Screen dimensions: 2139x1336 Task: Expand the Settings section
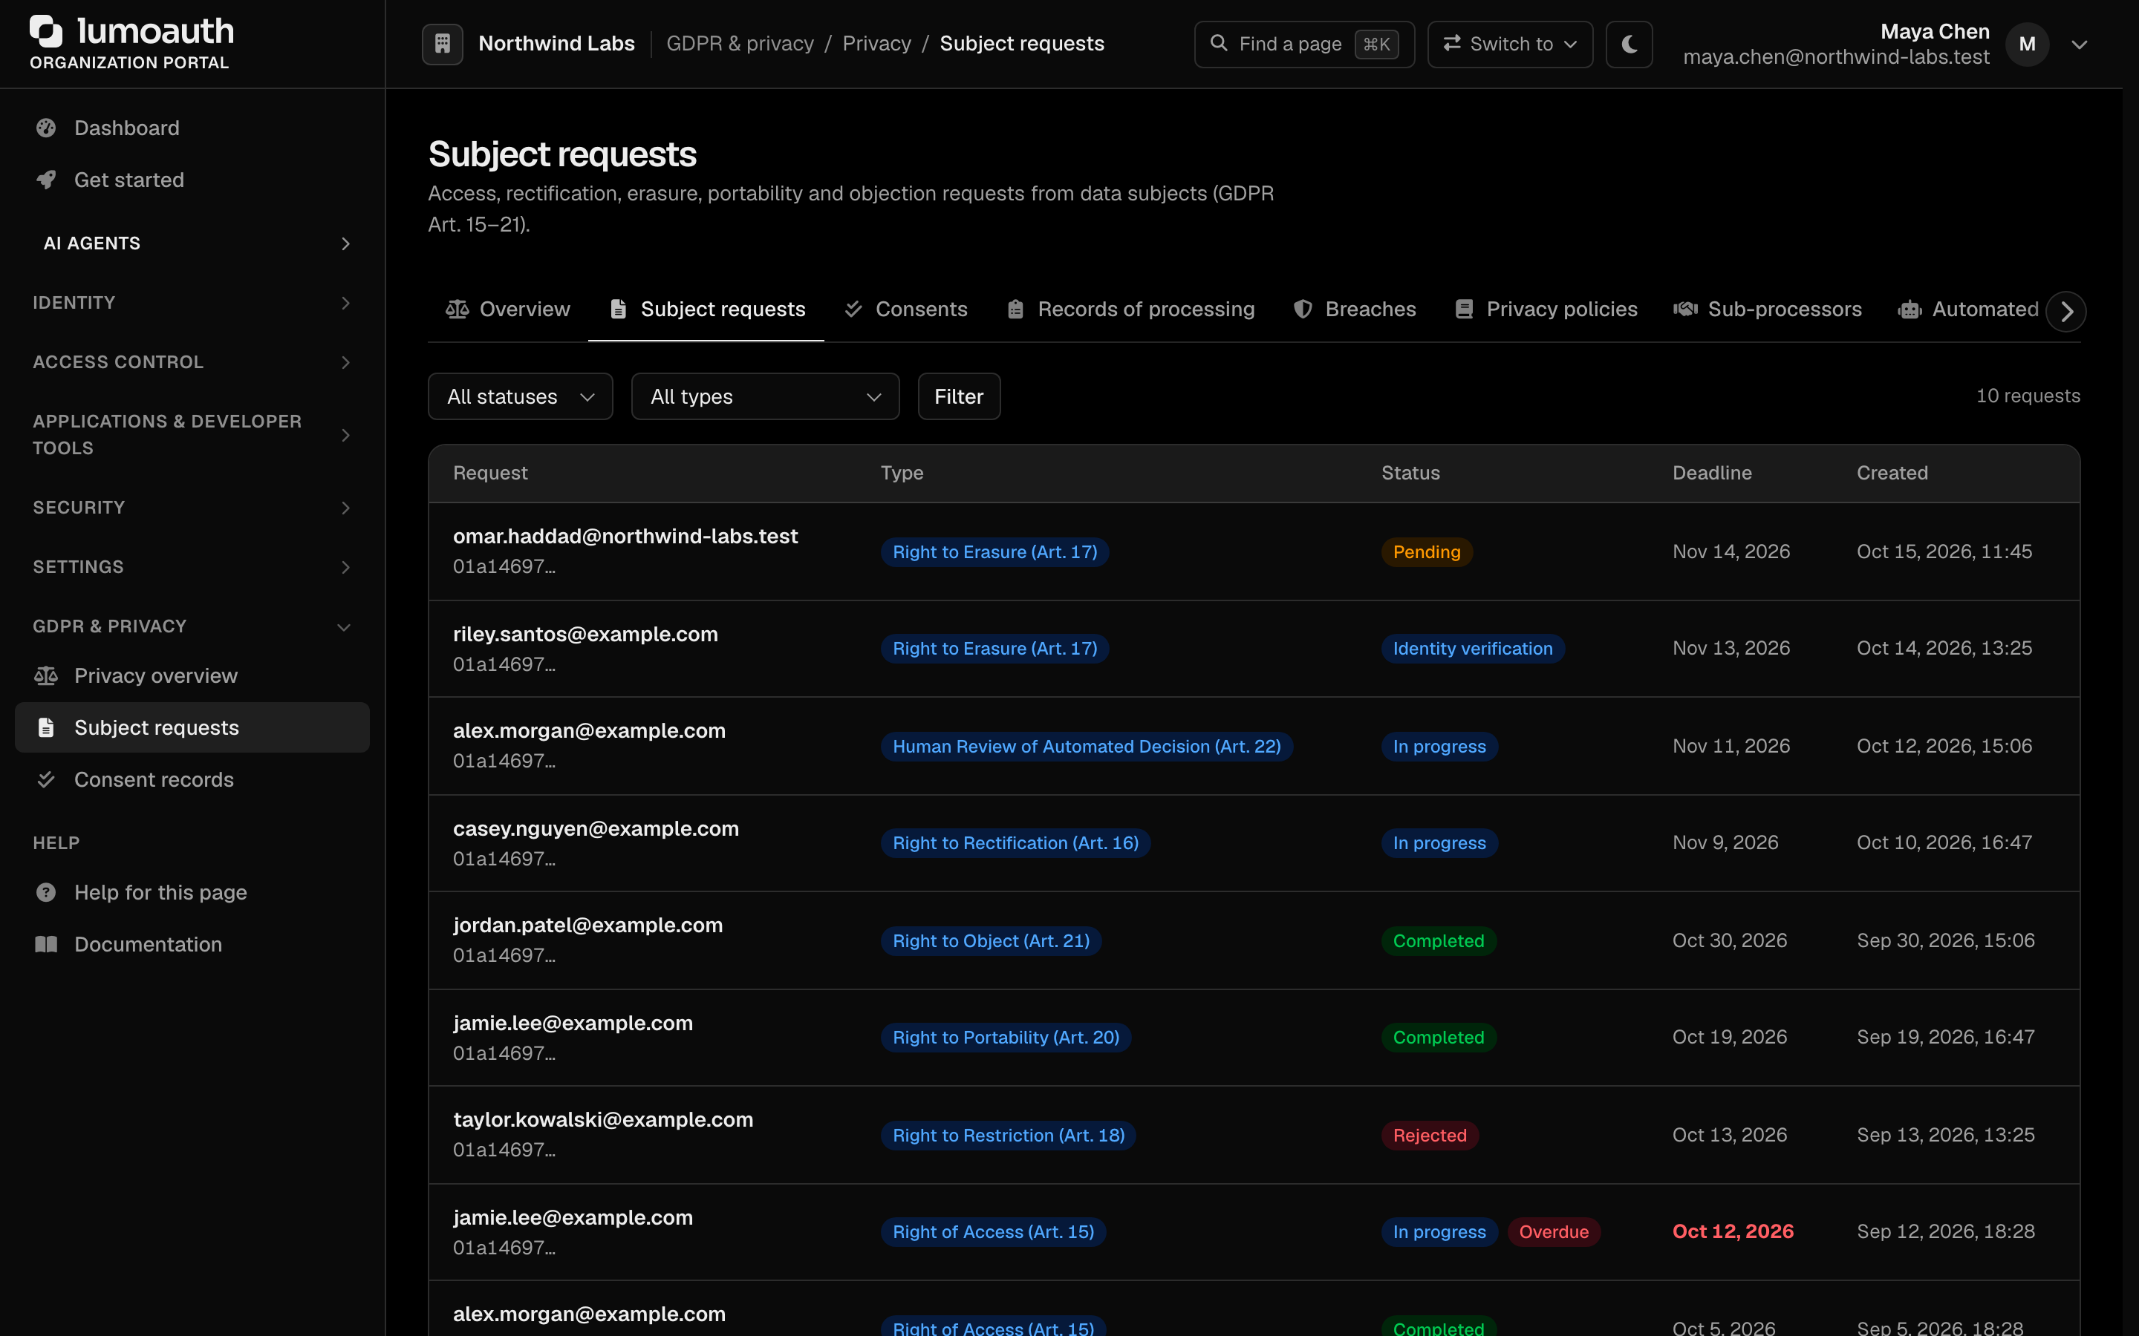[192, 567]
